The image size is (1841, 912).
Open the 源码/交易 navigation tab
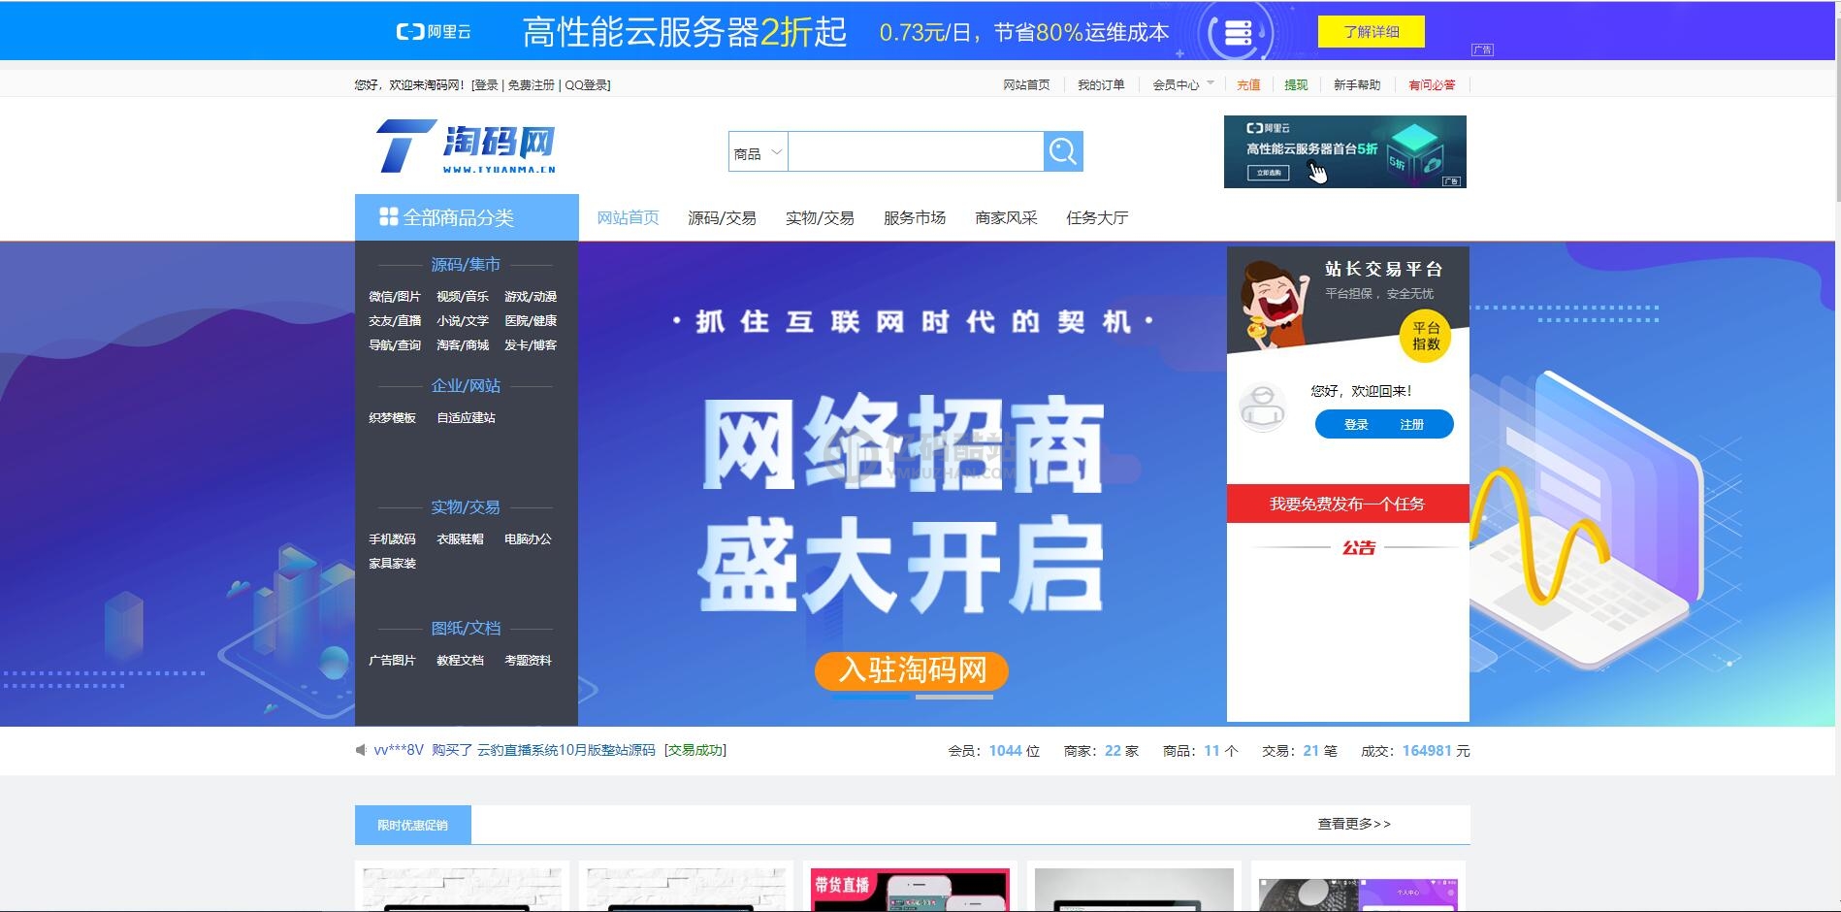coord(722,218)
